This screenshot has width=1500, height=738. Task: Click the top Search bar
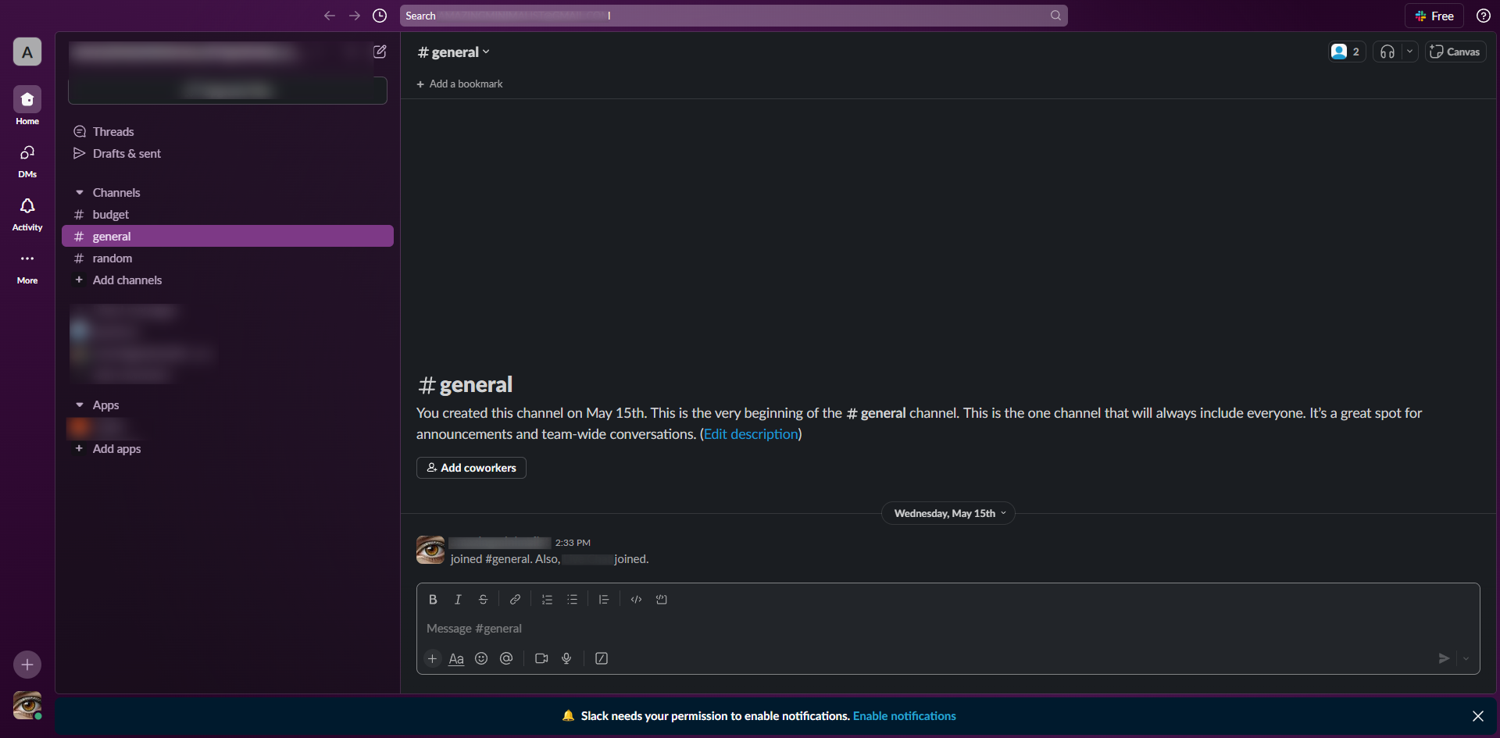[733, 16]
